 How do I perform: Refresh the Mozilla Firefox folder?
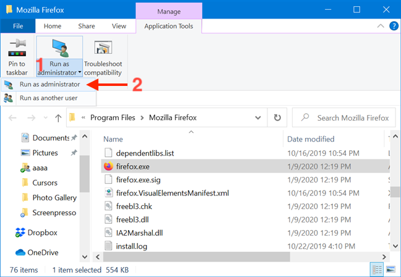point(277,118)
